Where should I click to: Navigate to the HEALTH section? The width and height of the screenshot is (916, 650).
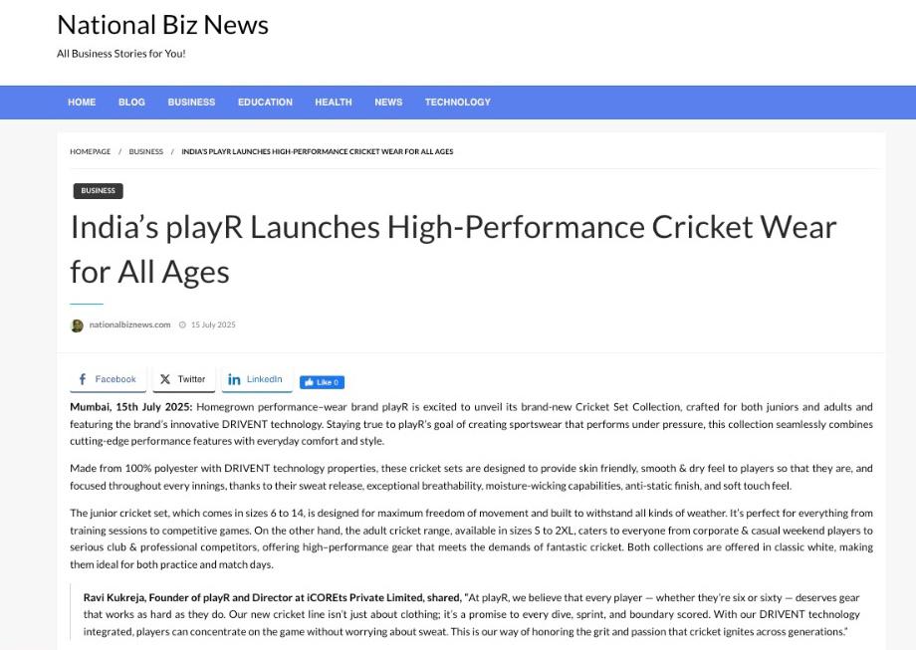click(334, 103)
